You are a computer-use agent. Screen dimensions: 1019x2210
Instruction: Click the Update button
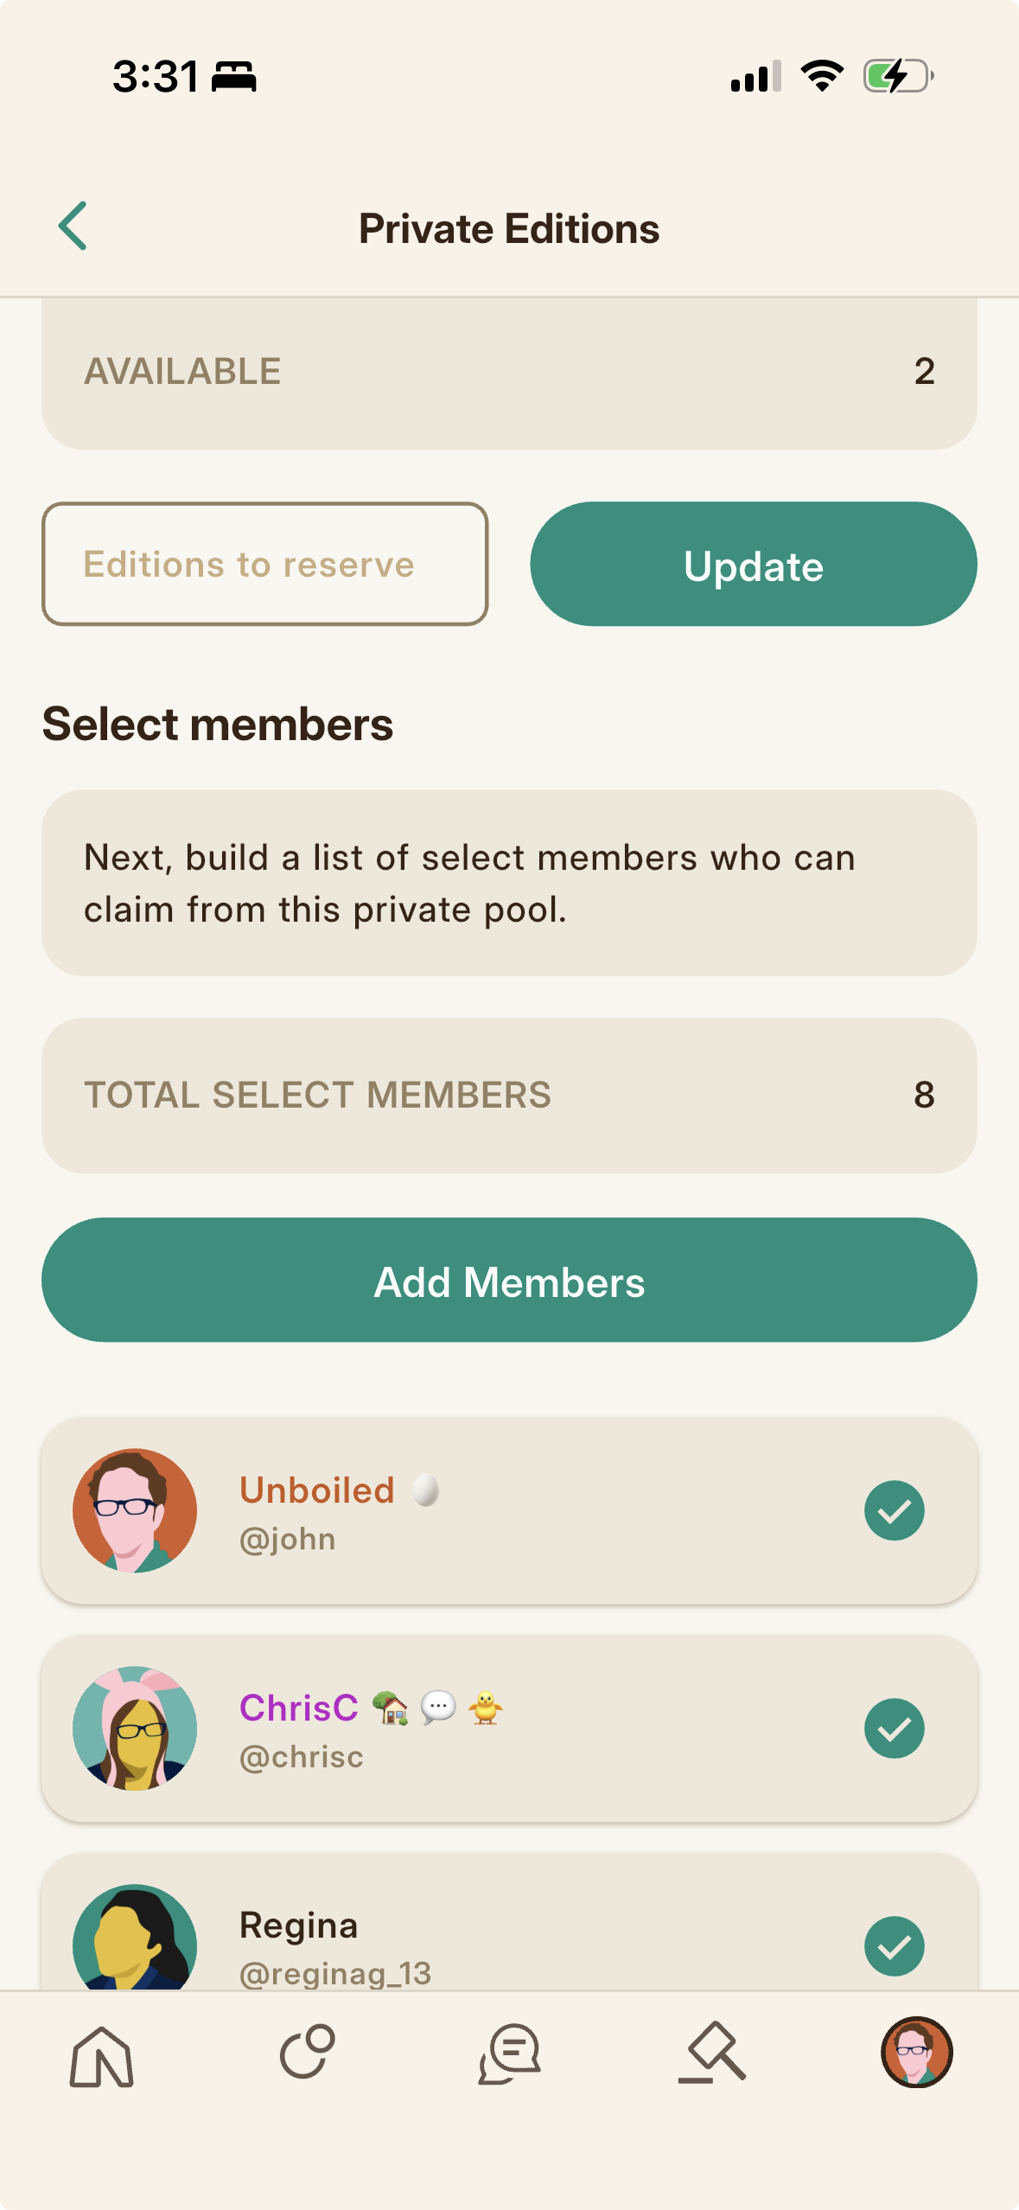click(x=754, y=564)
